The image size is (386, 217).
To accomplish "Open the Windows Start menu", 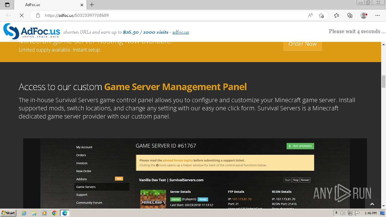I will pyautogui.click(x=8, y=213).
